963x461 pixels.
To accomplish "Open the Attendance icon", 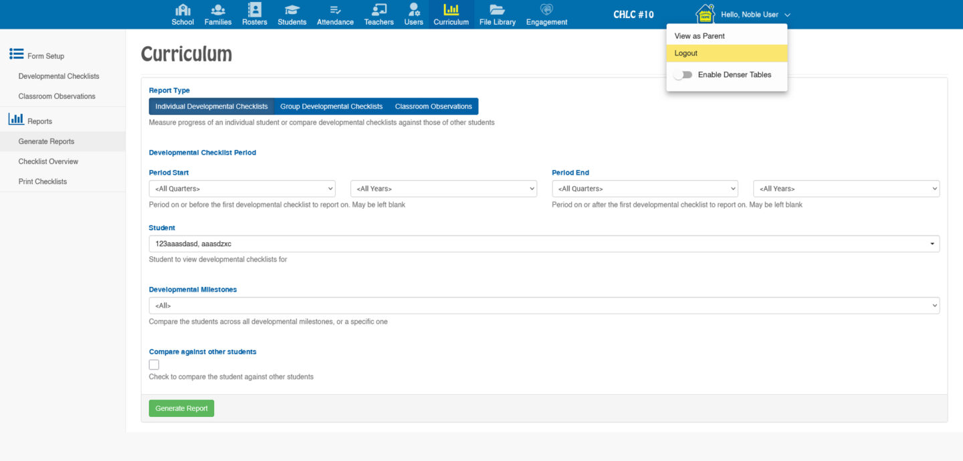I will click(x=335, y=10).
